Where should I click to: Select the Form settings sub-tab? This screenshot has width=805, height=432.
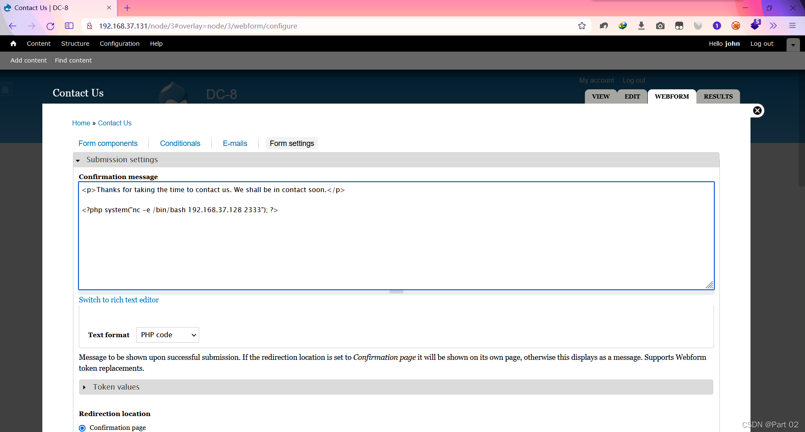[x=292, y=143]
